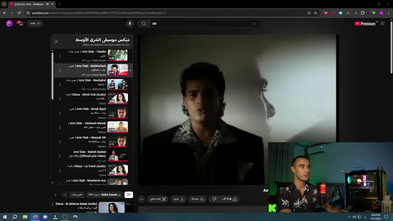Open options menu for Amr Diab - Mafeesh Menak
Viewport: 393px width, 221px height.
[x=60, y=128]
